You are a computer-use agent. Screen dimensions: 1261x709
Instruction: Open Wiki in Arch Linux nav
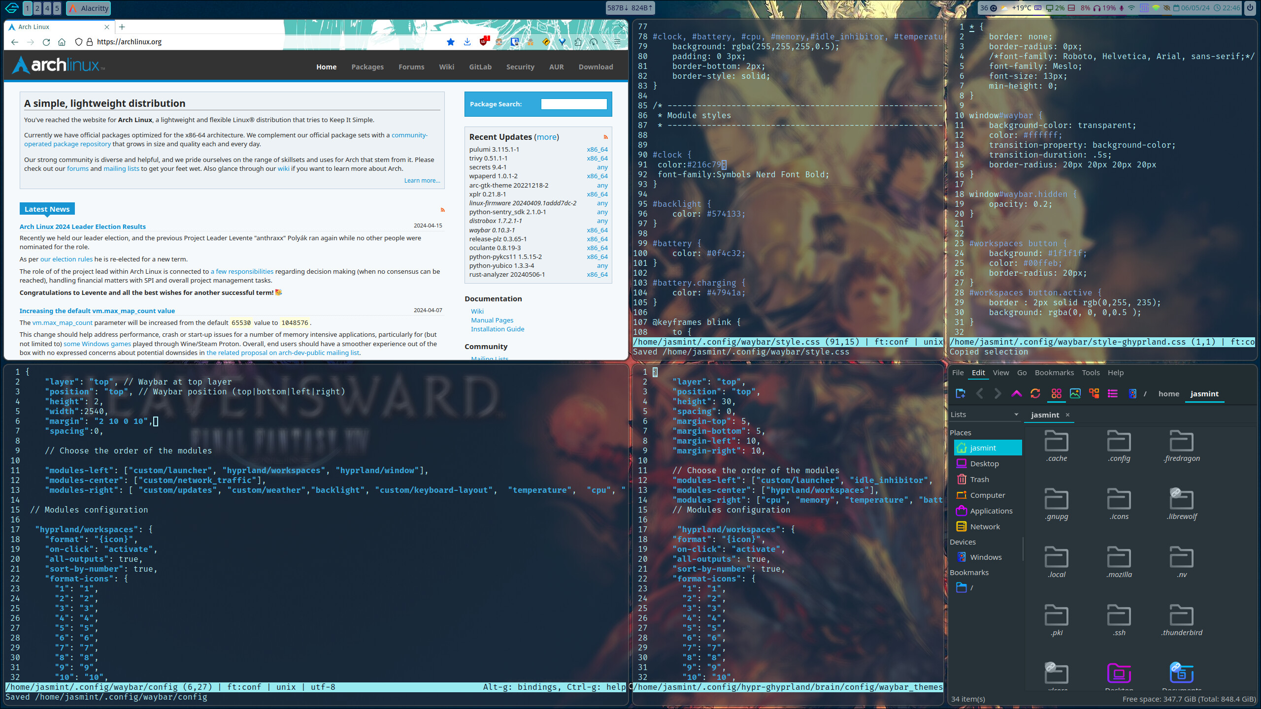click(446, 67)
